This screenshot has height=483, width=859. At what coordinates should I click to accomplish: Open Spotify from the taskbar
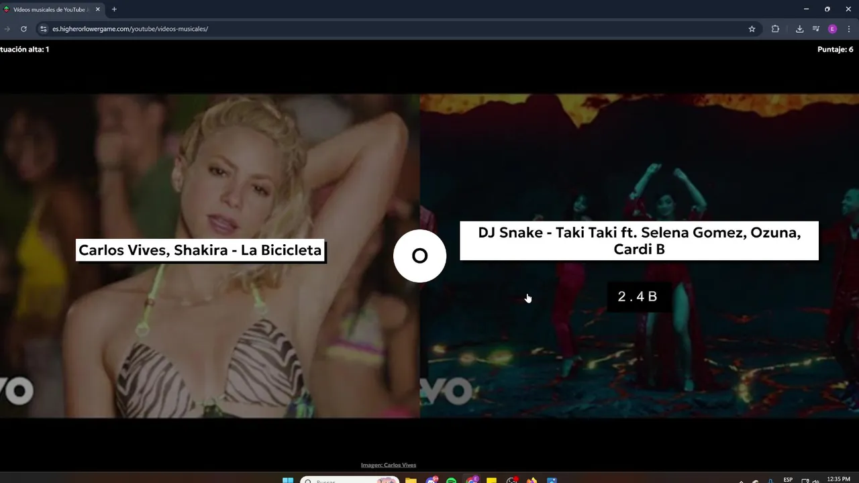point(451,480)
